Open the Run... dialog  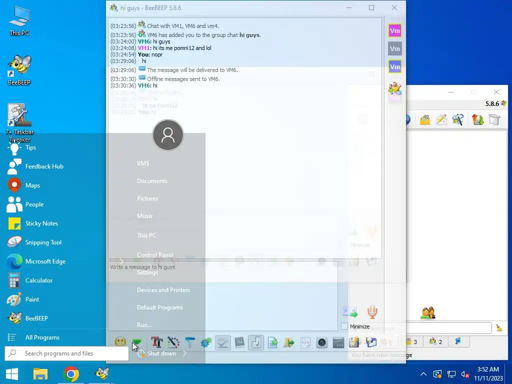pyautogui.click(x=144, y=325)
